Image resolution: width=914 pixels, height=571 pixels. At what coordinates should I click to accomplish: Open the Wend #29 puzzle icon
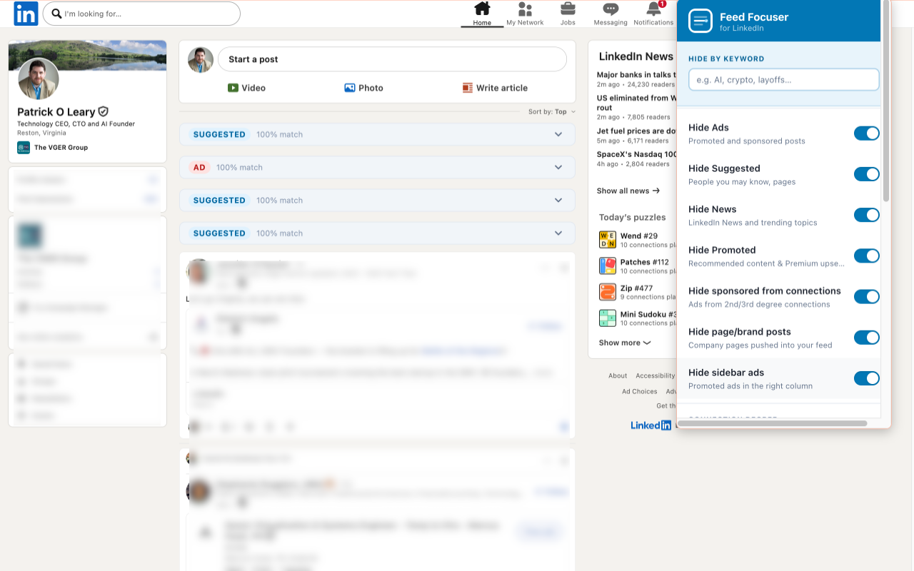click(x=607, y=240)
